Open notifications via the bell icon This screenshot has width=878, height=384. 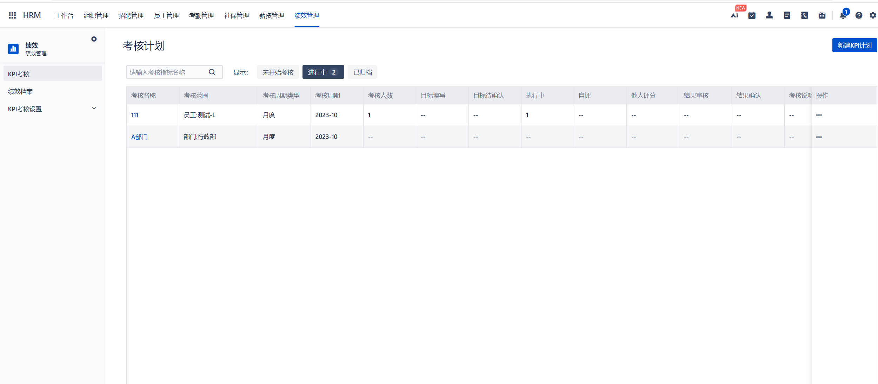(x=843, y=15)
